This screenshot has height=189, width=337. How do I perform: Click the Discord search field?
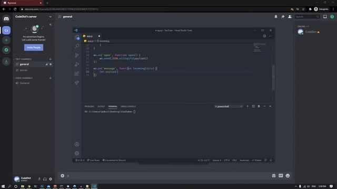coord(307,17)
